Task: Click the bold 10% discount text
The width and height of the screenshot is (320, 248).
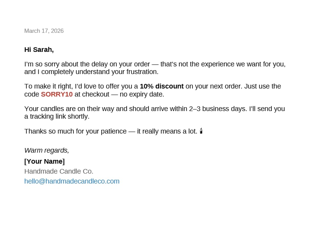Action: (162, 86)
